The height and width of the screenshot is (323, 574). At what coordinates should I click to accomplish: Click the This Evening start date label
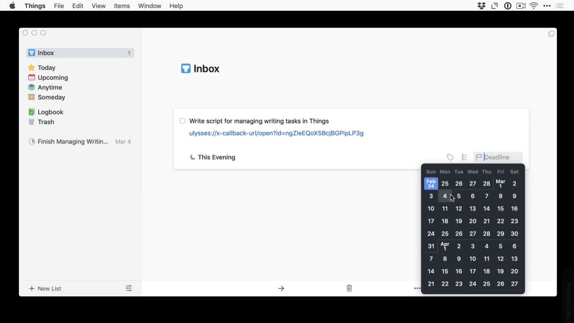tap(212, 157)
